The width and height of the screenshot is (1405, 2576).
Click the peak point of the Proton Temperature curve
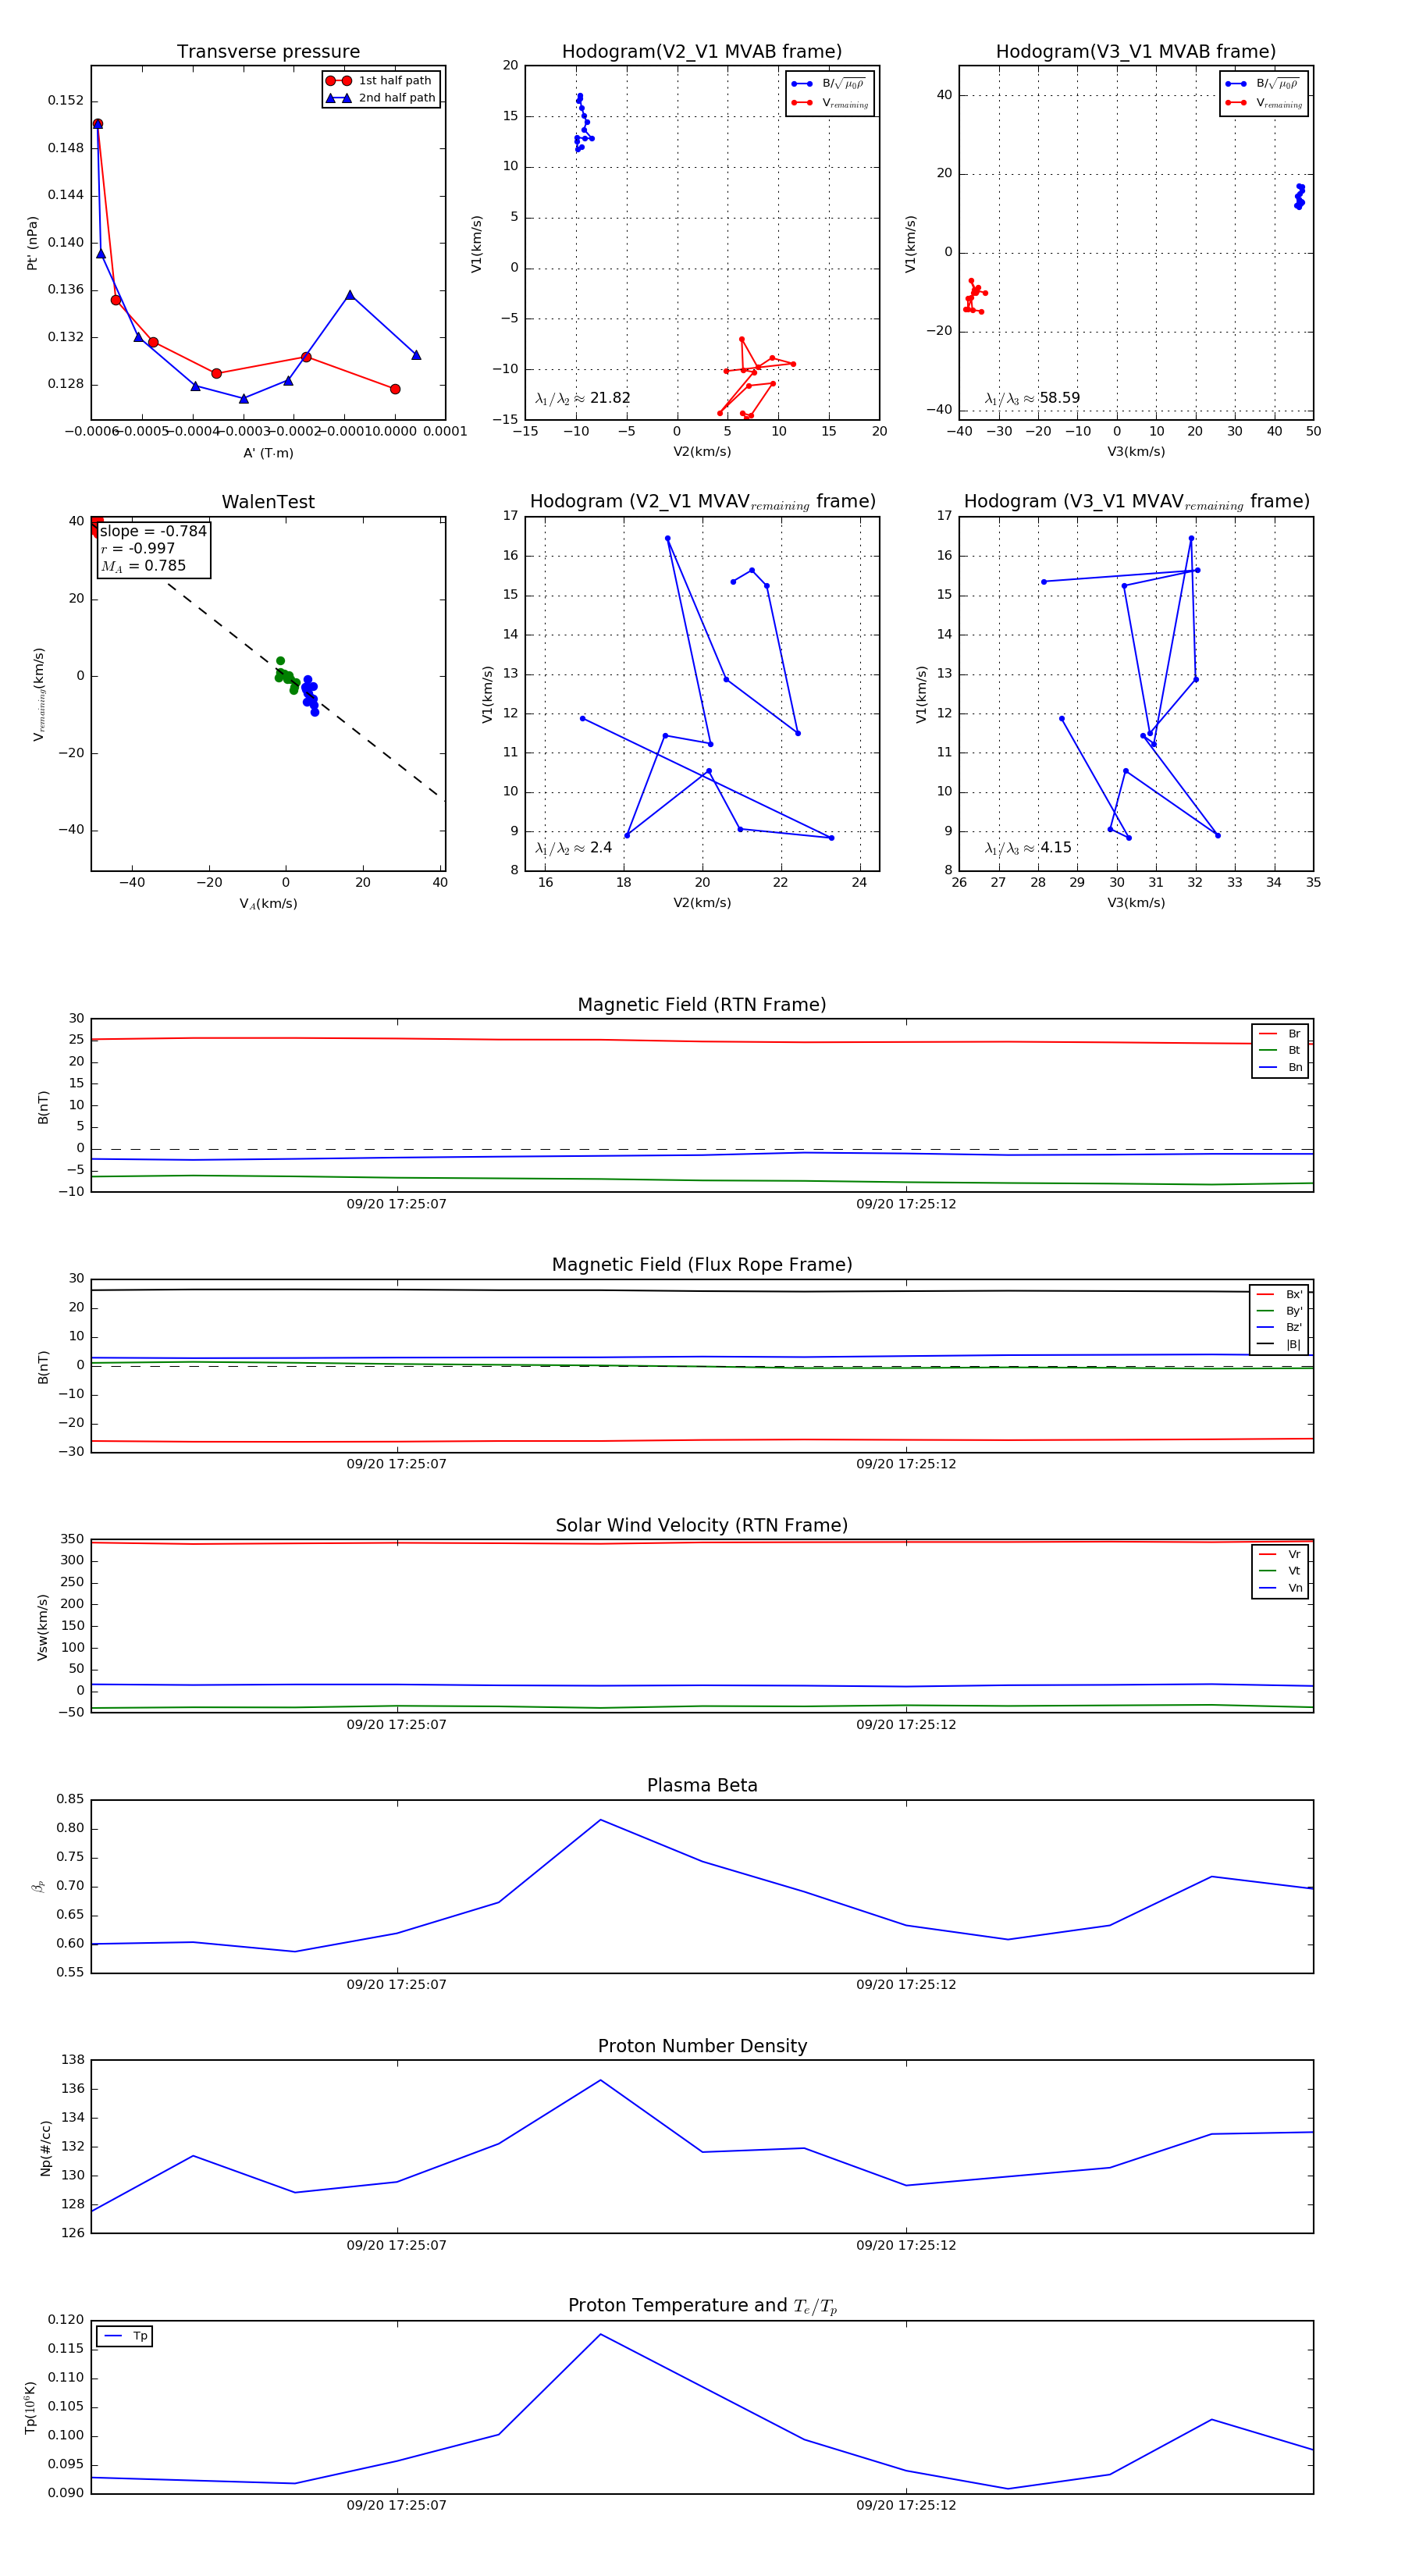point(601,2335)
